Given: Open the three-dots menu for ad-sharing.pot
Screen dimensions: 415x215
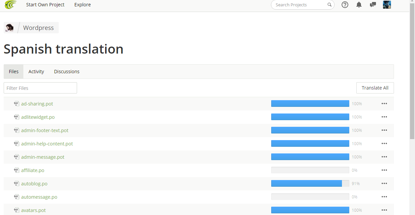Looking at the screenshot, I should click(x=384, y=104).
